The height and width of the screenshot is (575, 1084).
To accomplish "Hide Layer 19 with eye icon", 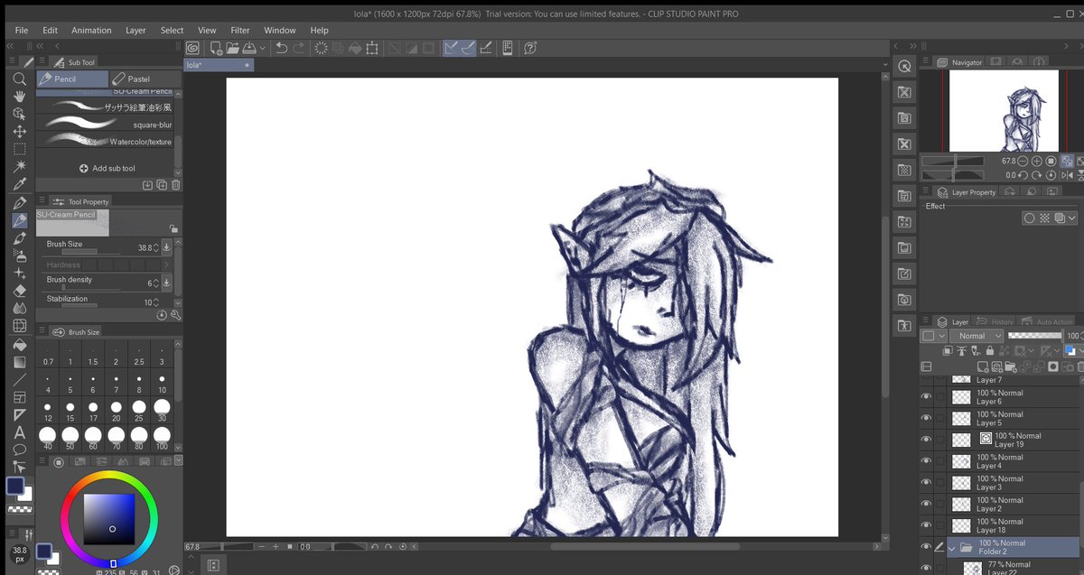I will (926, 440).
